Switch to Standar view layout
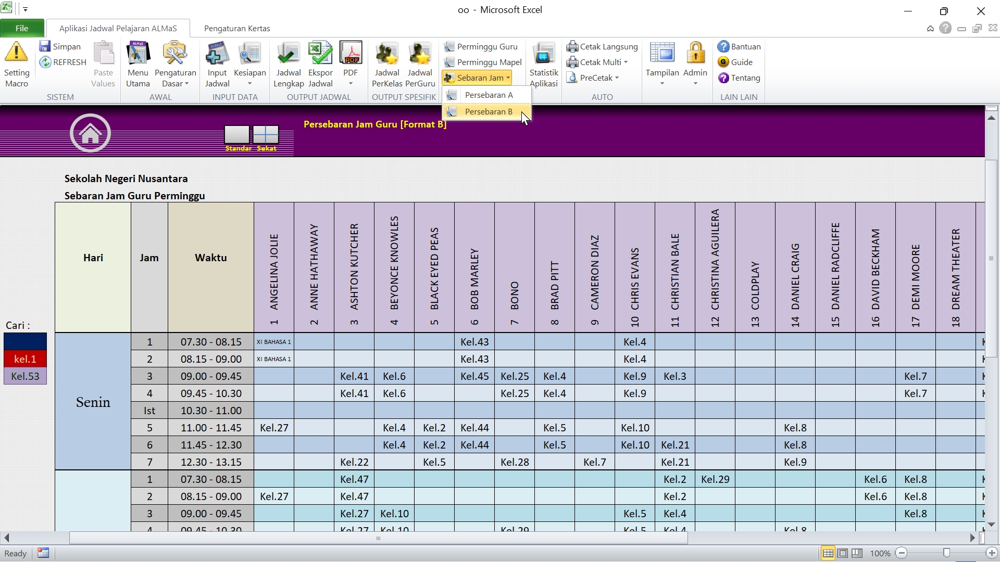The width and height of the screenshot is (1000, 562). pyautogui.click(x=237, y=135)
